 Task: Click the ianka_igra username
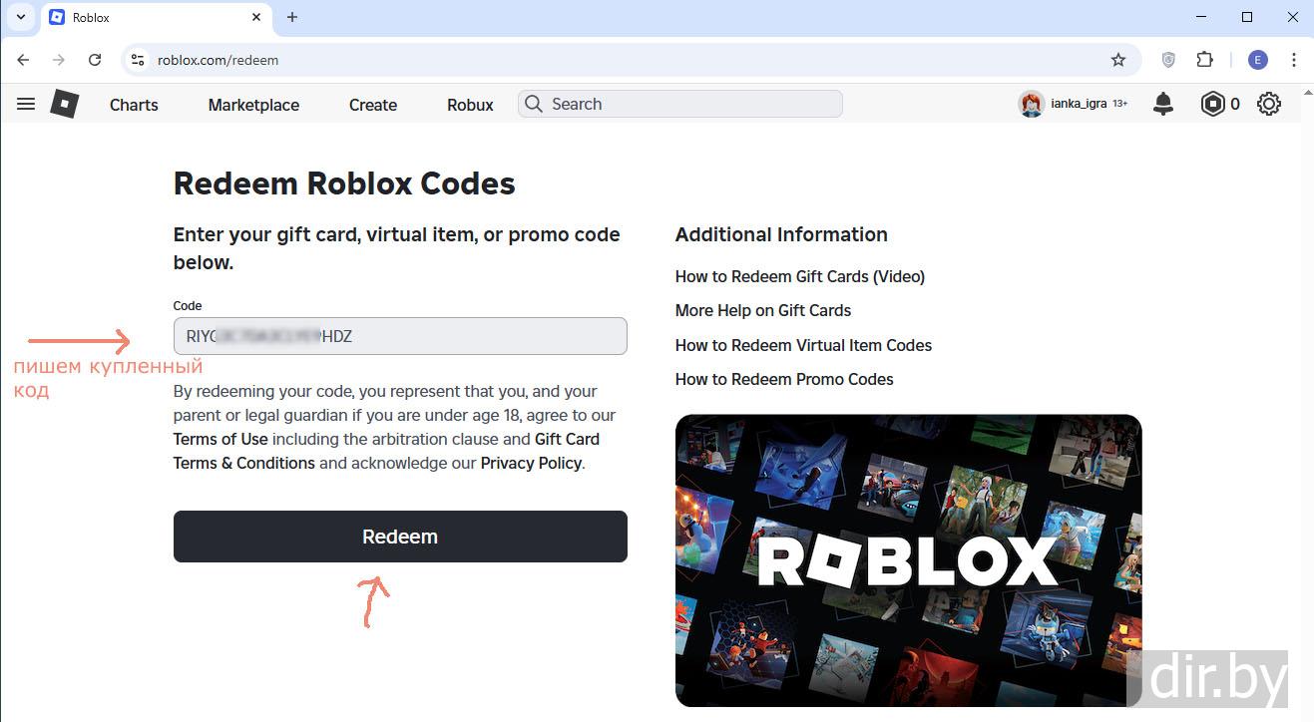coord(1079,104)
